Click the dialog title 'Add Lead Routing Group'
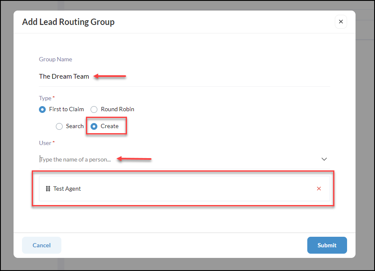Screen dimensions: 375x271 point(68,22)
